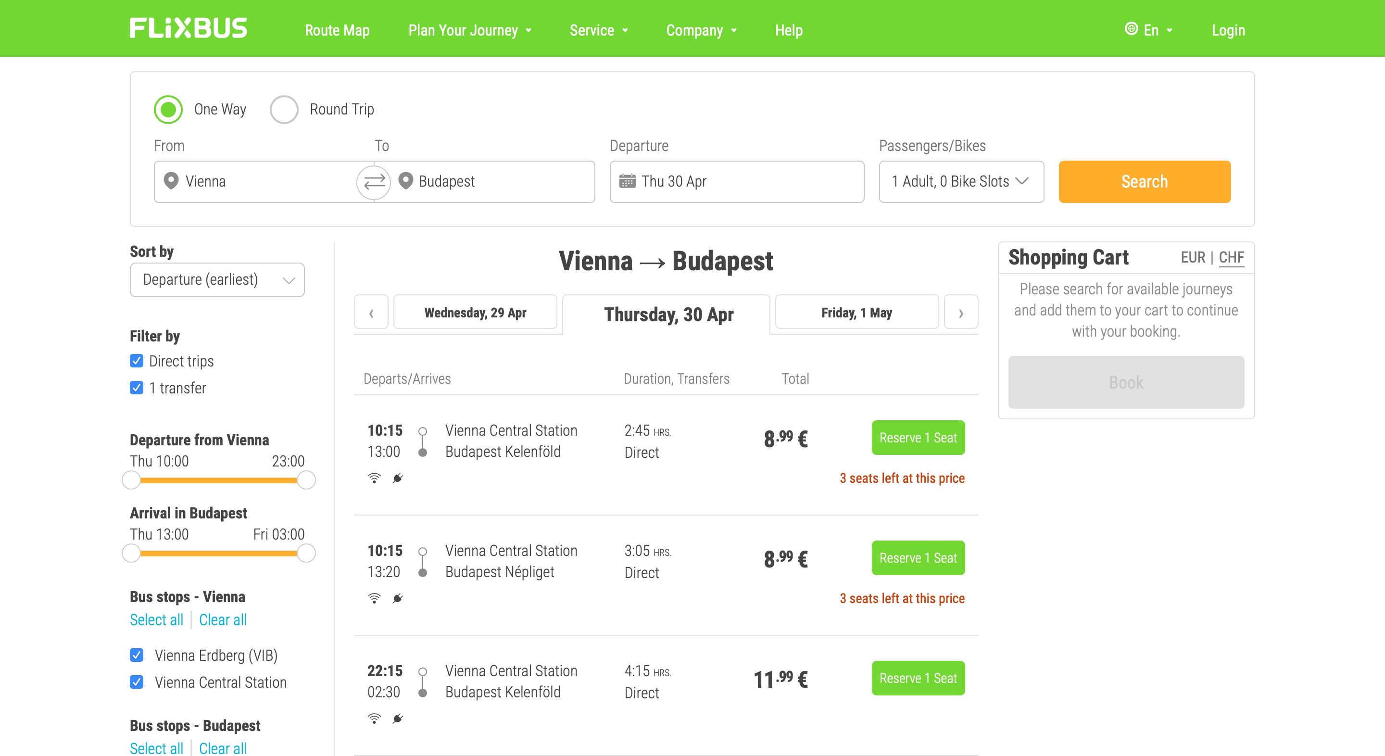The image size is (1385, 756).
Task: Click route stop marker on 22:15 trip
Action: pyautogui.click(x=423, y=682)
